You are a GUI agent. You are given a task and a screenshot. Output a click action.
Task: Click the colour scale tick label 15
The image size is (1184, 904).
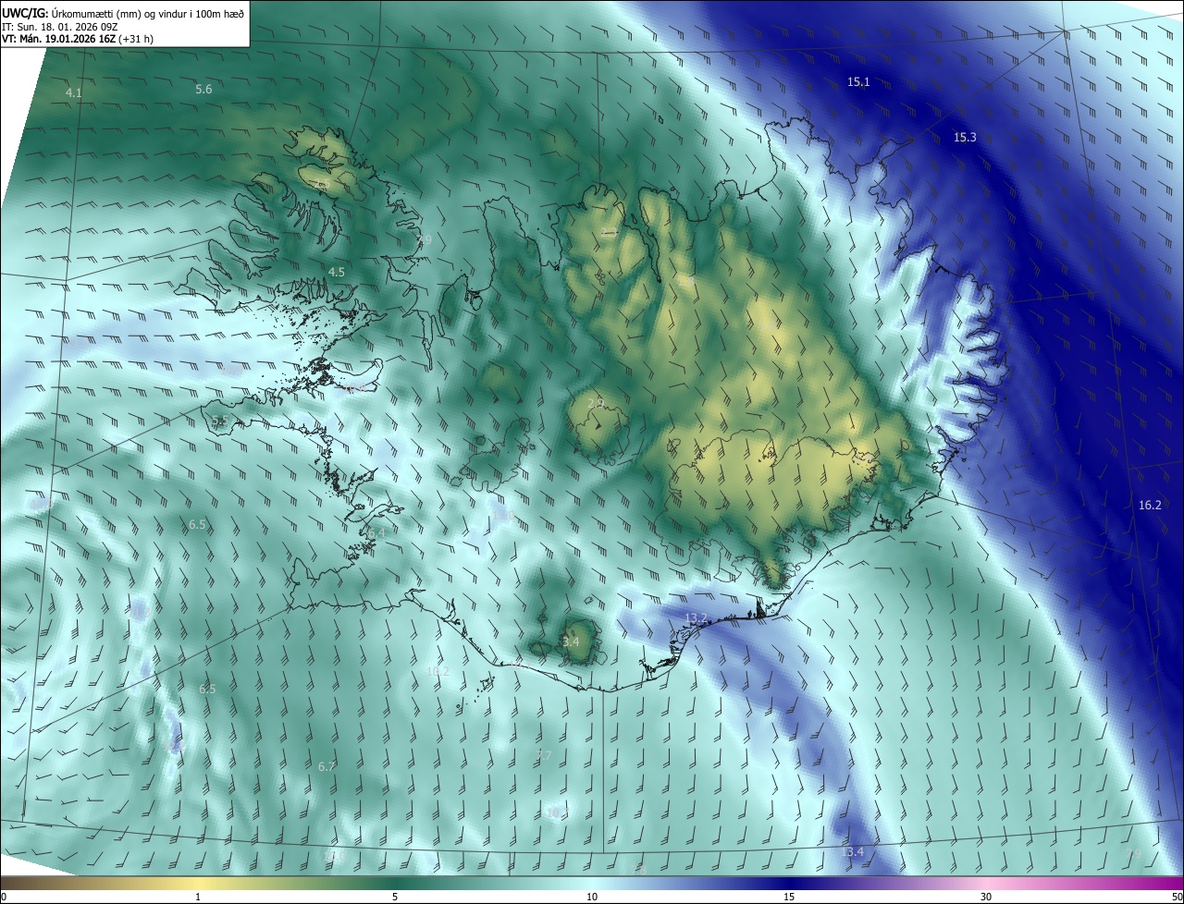tap(789, 897)
